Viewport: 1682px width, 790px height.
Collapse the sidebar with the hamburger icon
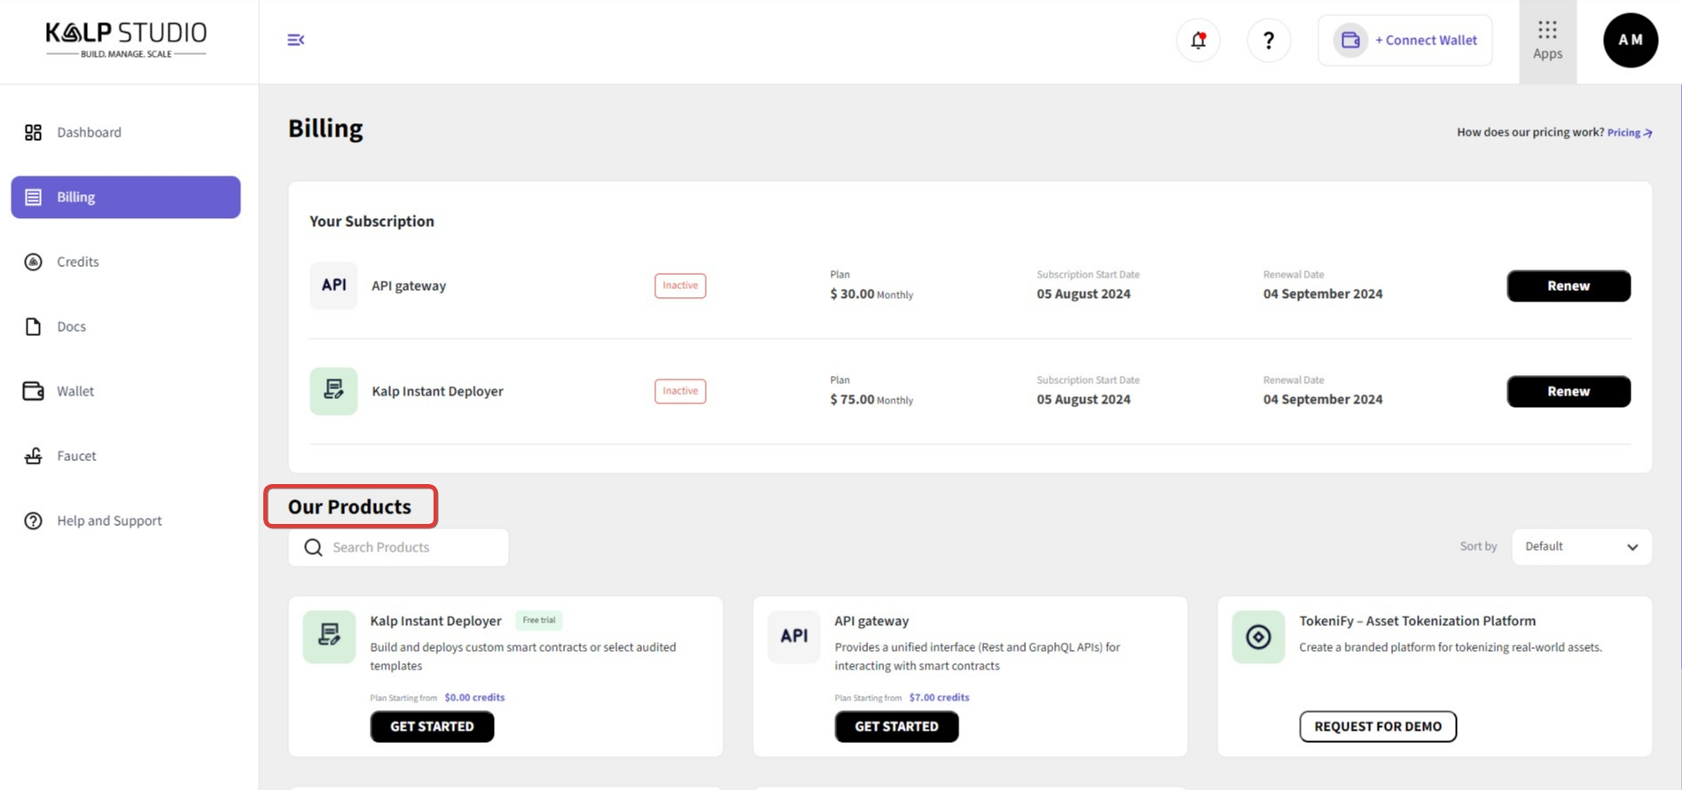(x=296, y=40)
